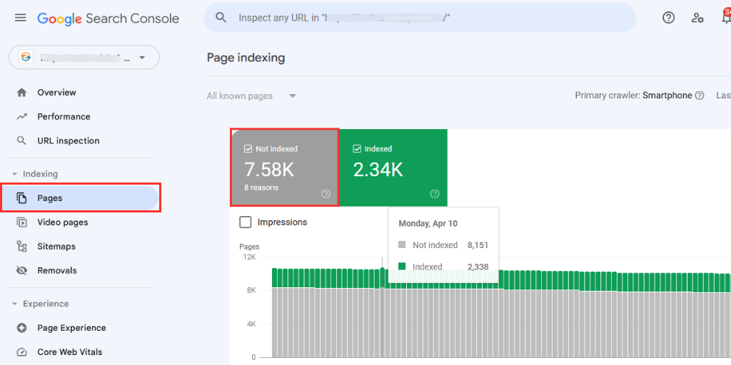Select Pages in Indexing section
The height and width of the screenshot is (365, 731).
tap(80, 198)
